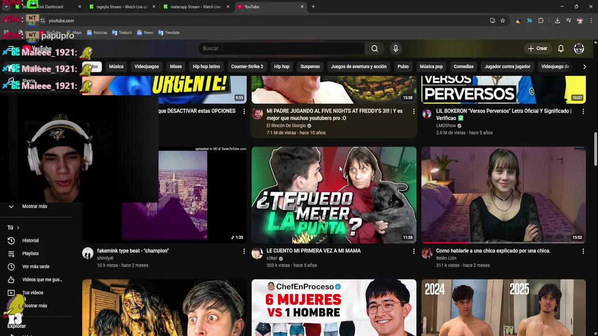Open the media controls icon in Chrome toolbar
The height and width of the screenshot is (336, 598).
point(569,21)
